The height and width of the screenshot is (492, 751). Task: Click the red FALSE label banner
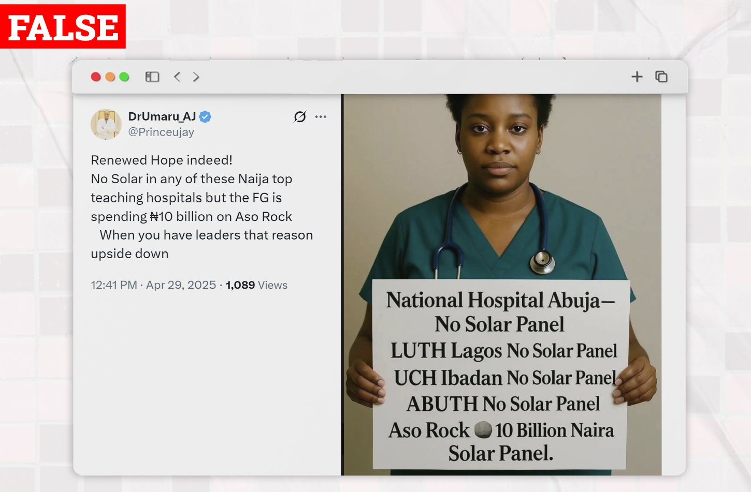click(x=63, y=26)
